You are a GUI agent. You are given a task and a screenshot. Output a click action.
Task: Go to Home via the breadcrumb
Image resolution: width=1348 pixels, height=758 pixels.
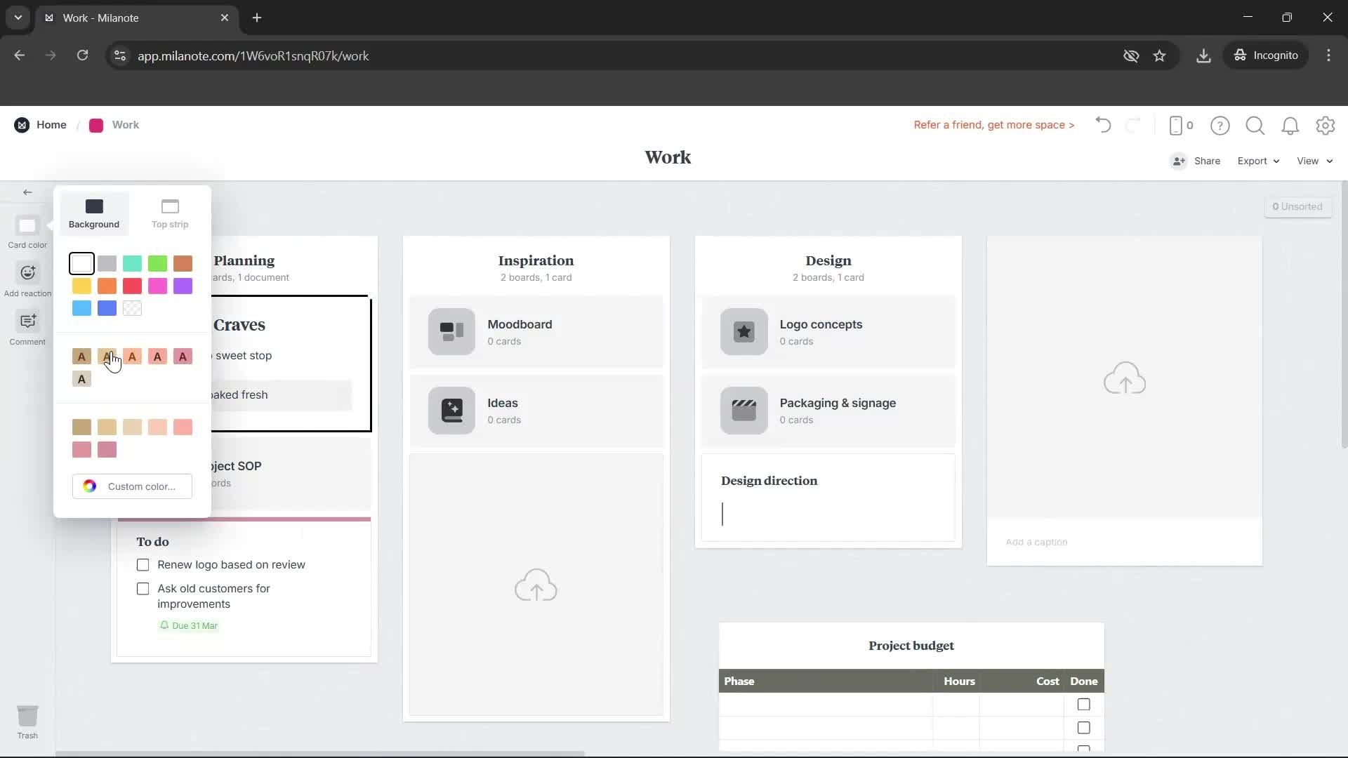click(51, 124)
